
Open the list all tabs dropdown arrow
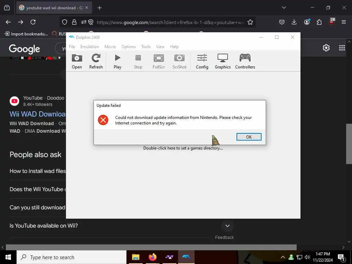[284, 8]
